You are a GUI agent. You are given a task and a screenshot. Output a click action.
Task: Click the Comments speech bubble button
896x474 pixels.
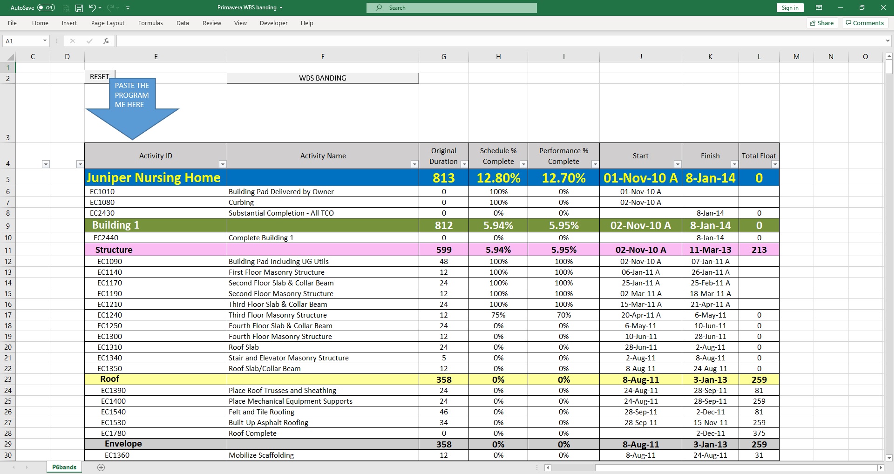(865, 23)
